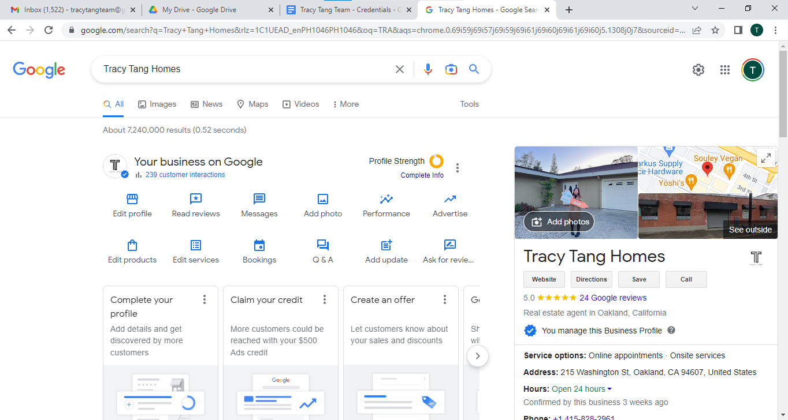Open Read reviews shortcut

pyautogui.click(x=196, y=206)
